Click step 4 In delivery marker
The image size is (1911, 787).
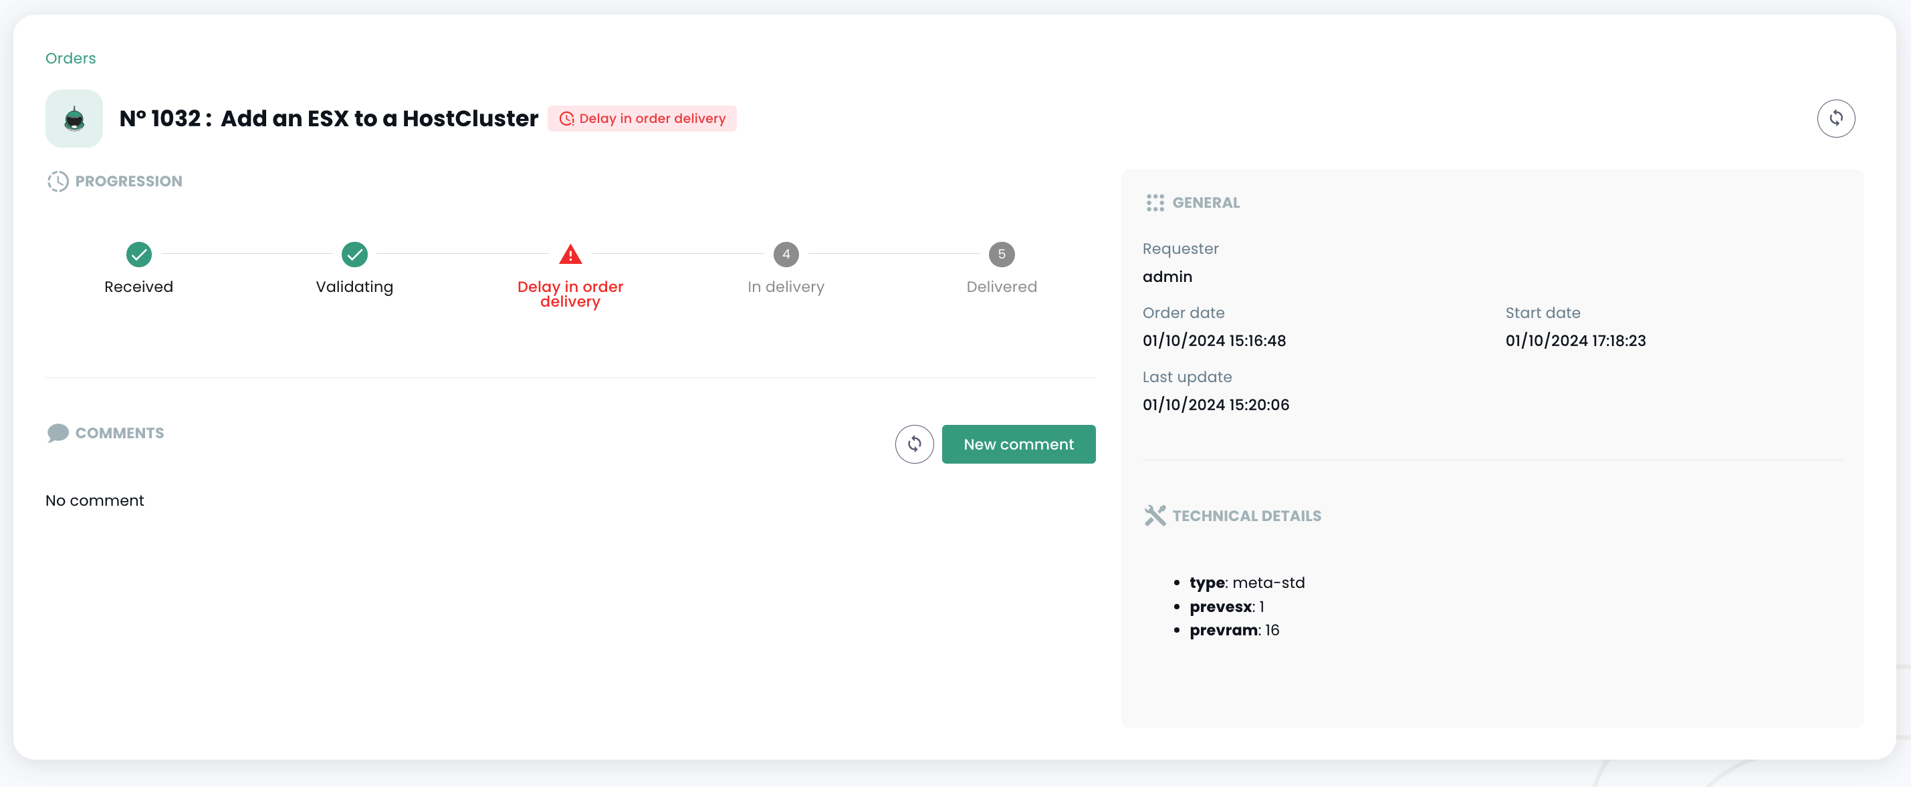[786, 254]
